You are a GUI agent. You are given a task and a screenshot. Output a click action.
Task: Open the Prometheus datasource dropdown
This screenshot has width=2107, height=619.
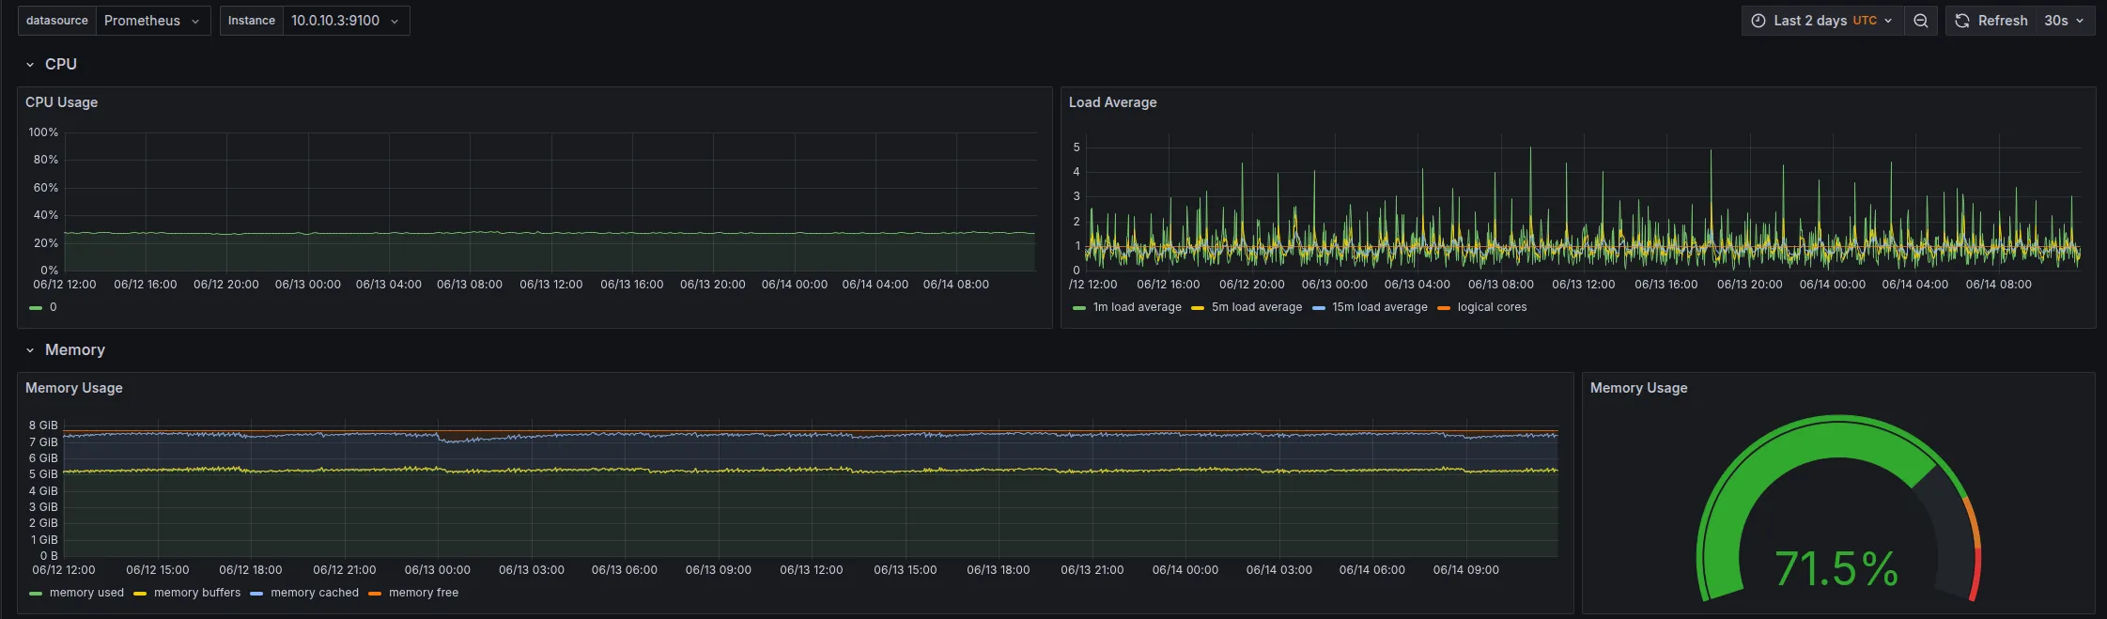(151, 21)
